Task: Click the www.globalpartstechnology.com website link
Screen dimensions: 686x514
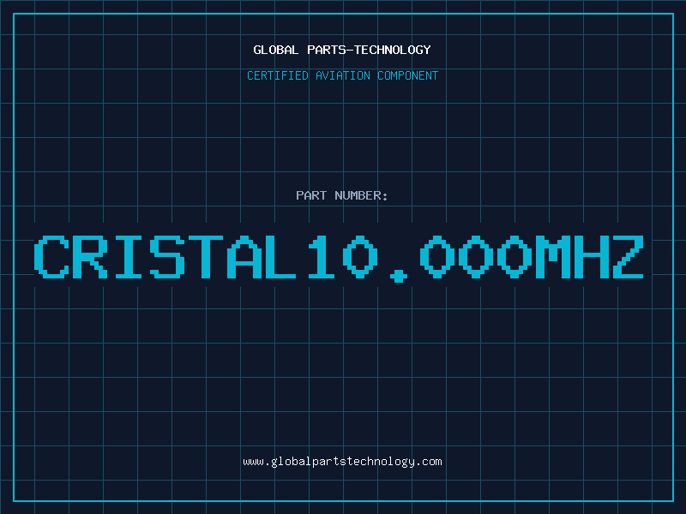Action: (x=342, y=462)
